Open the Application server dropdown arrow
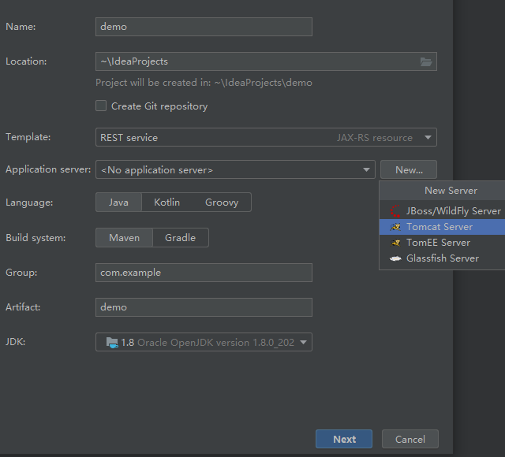505x457 pixels. pyautogui.click(x=366, y=170)
